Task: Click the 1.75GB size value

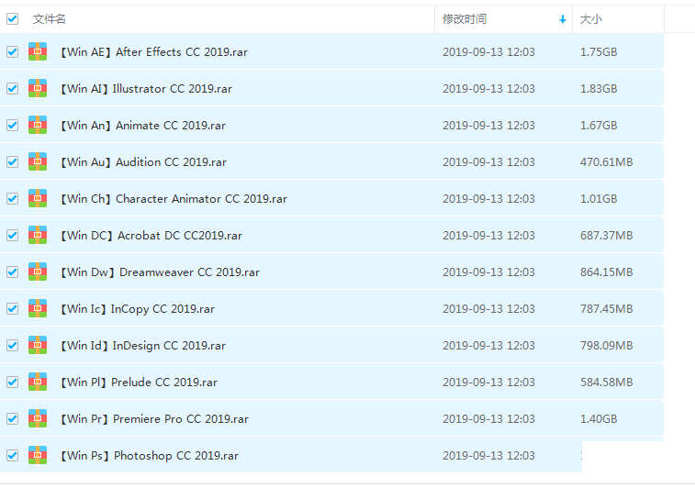Action: tap(599, 51)
